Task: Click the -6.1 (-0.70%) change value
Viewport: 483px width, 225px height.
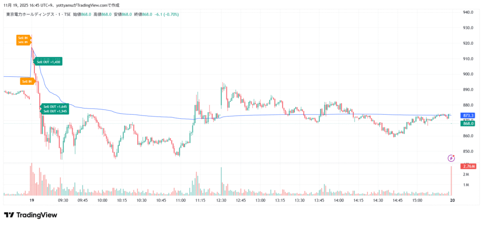Action: point(167,14)
